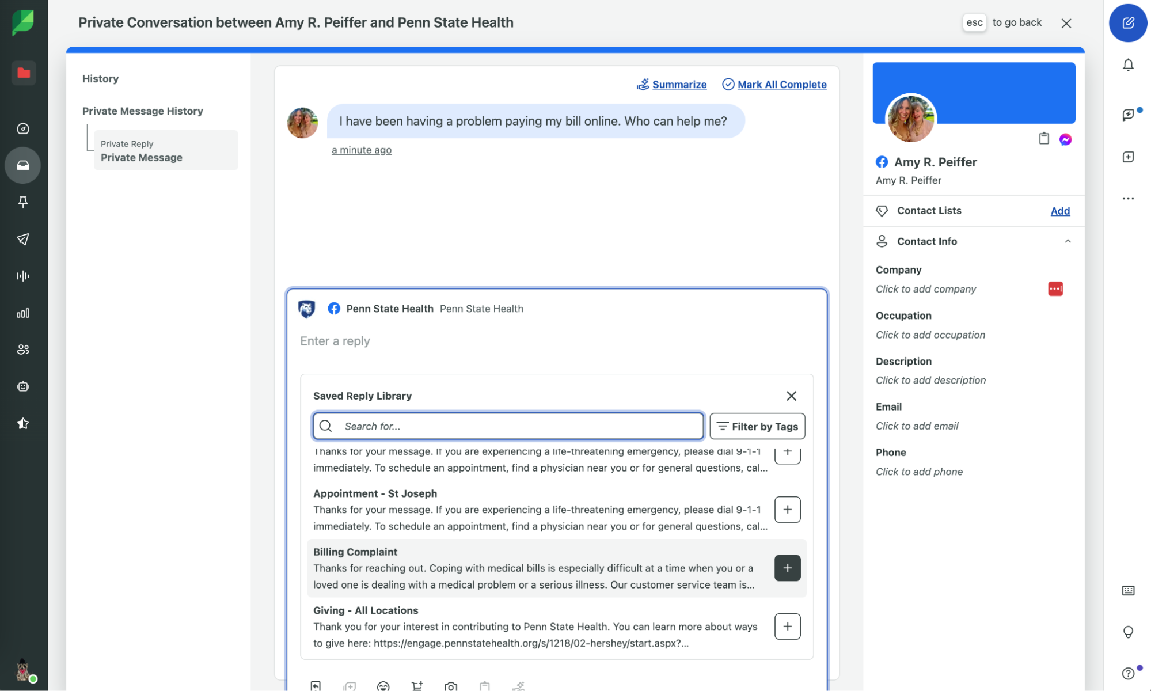Screen dimensions: 1151x691
Task: Click the emoji smiley icon in reply toolbar
Action: [383, 686]
